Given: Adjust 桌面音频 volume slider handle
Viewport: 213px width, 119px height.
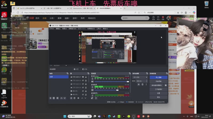Looking at the screenshot, I should coord(117,90).
